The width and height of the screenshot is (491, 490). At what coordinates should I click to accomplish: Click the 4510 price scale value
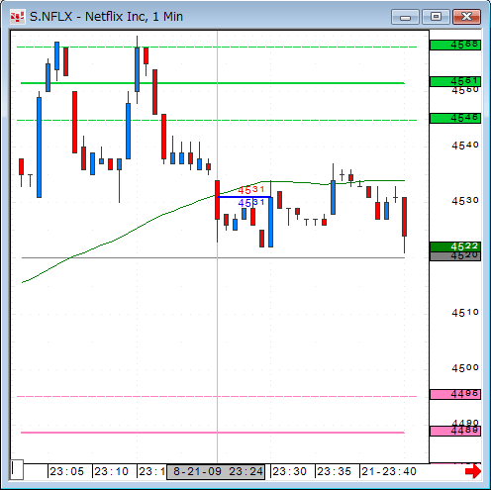pyautogui.click(x=465, y=312)
